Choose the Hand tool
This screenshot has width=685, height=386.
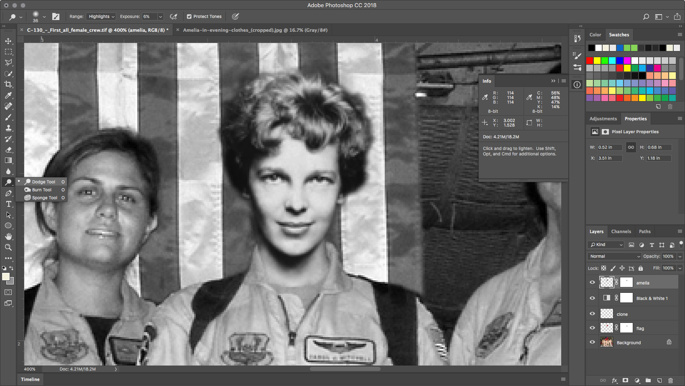tap(8, 236)
